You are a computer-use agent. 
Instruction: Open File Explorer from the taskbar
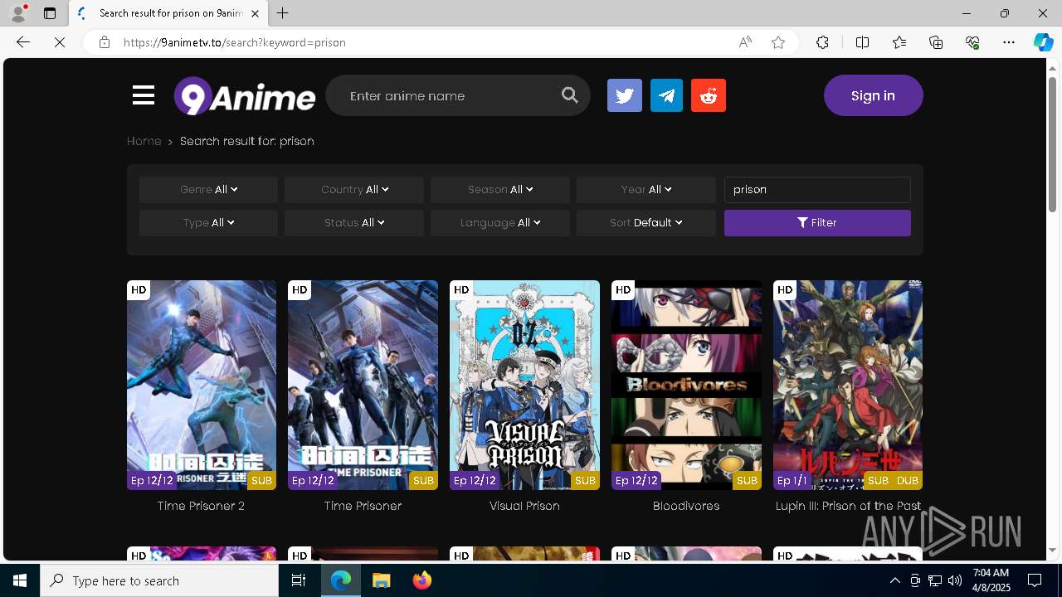382,580
